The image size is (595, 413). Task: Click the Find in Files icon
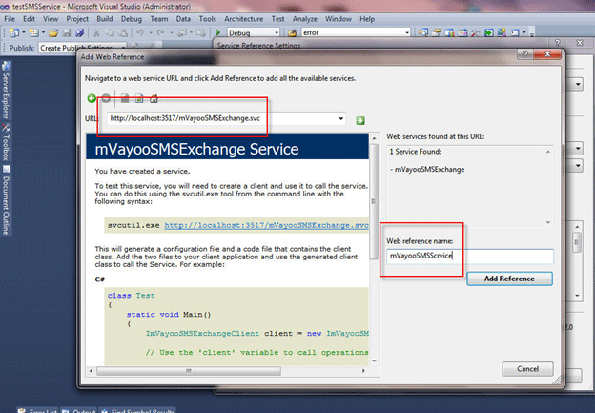pos(292,33)
